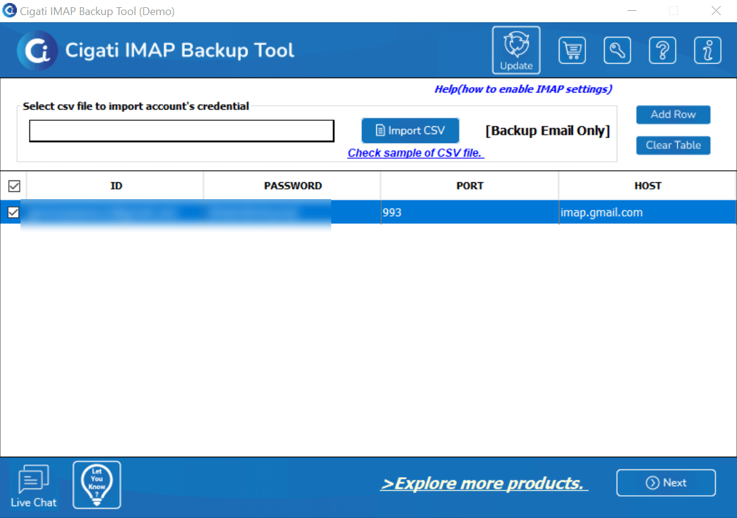Screen dimensions: 737x518
Task: Select the imap.gmail.com host cell
Action: point(647,212)
